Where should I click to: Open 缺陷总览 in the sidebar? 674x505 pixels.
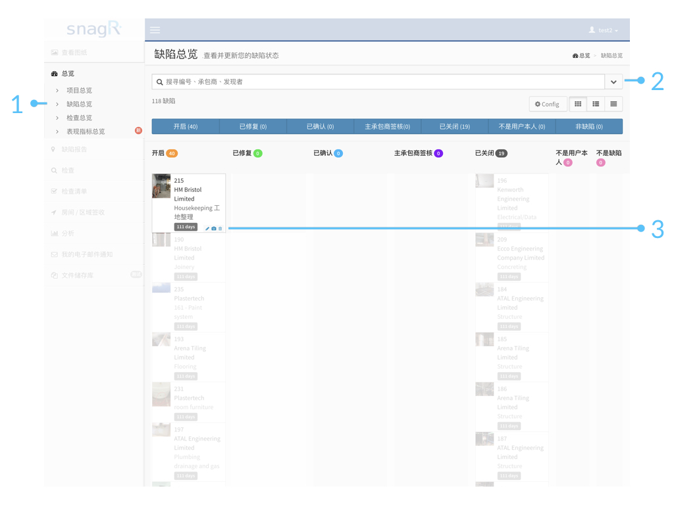(79, 104)
